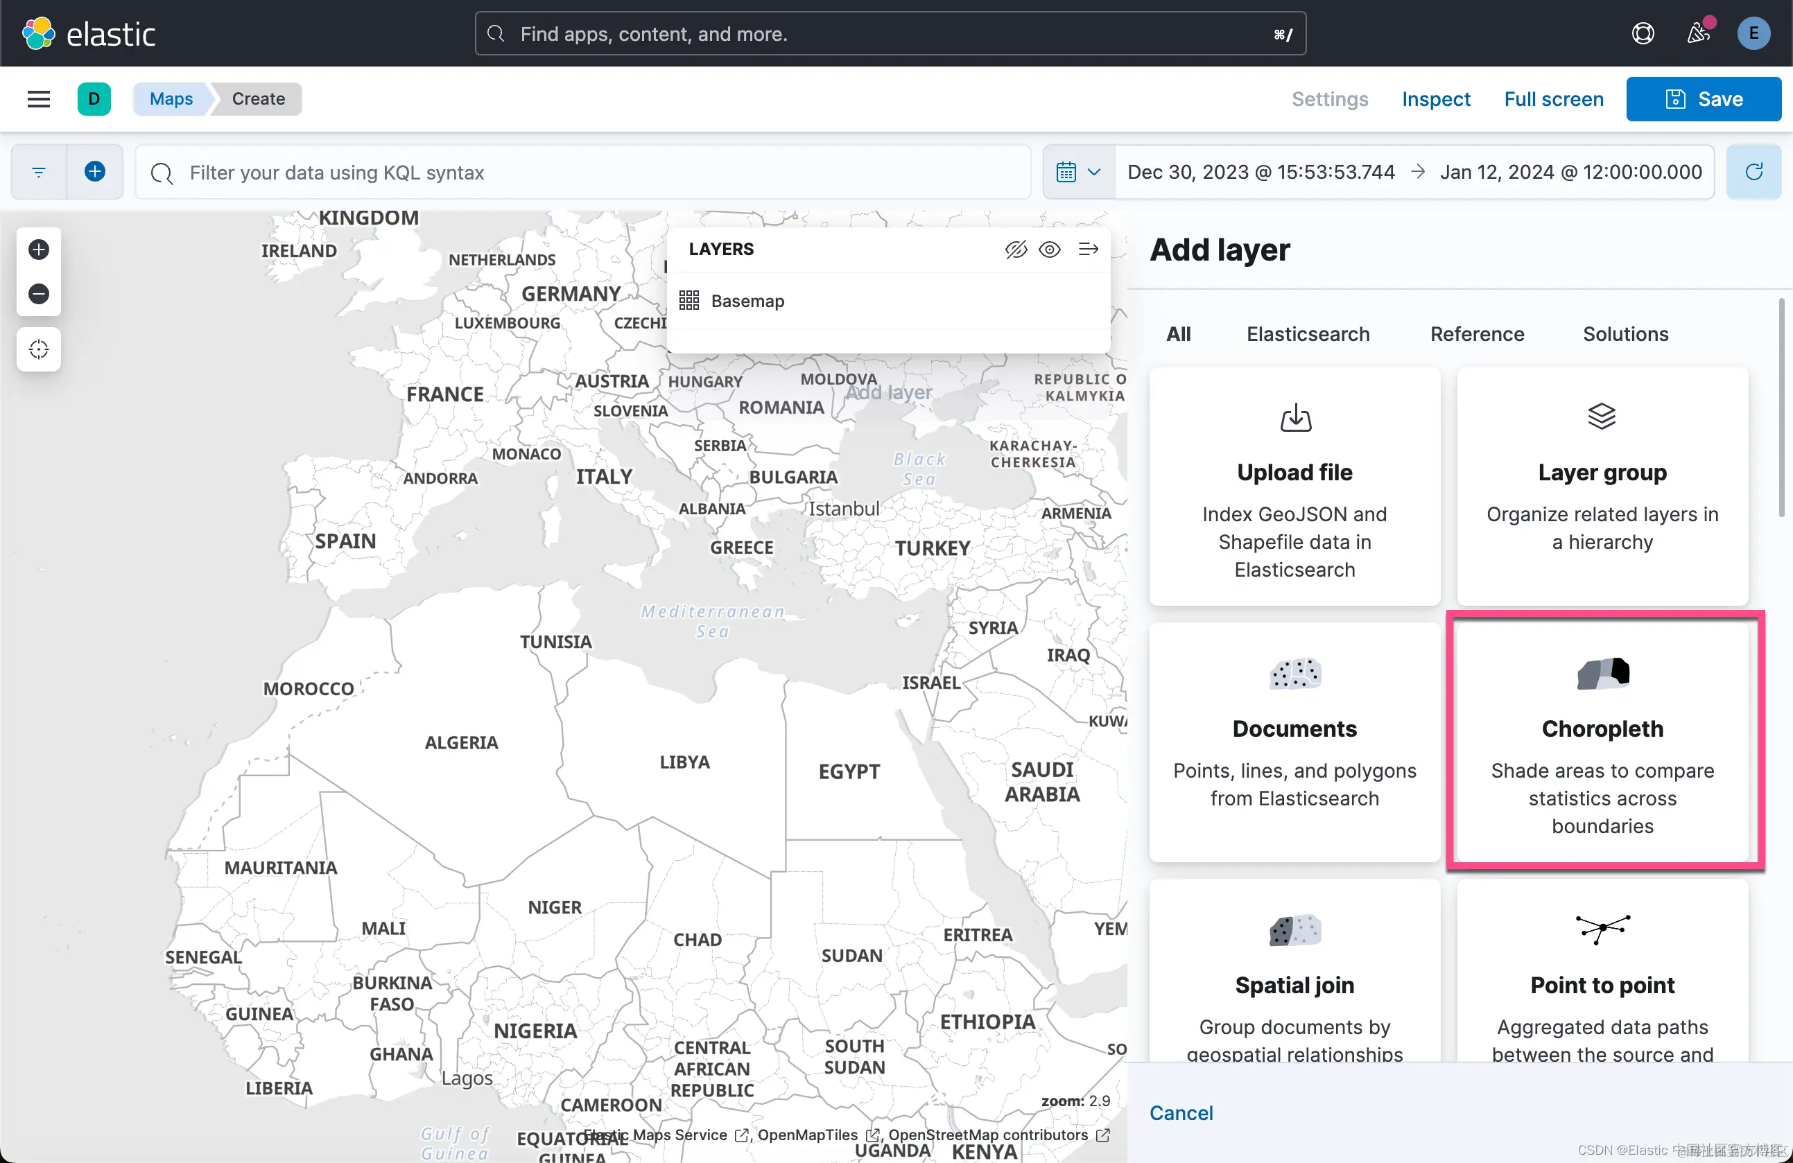Switch to the Reference tab
The width and height of the screenshot is (1793, 1163).
pos(1477,333)
